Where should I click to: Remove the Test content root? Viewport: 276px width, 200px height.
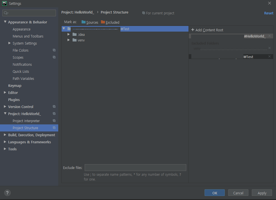[x=270, y=56]
